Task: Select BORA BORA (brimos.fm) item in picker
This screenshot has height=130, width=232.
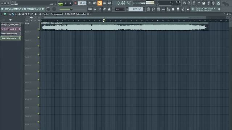Action: pyautogui.click(x=11, y=34)
